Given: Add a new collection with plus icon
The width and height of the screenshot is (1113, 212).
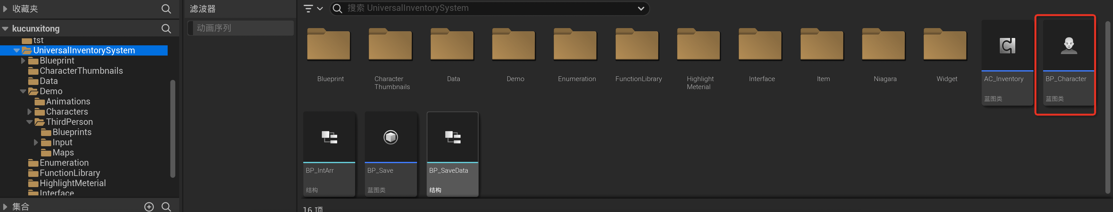Looking at the screenshot, I should 149,207.
